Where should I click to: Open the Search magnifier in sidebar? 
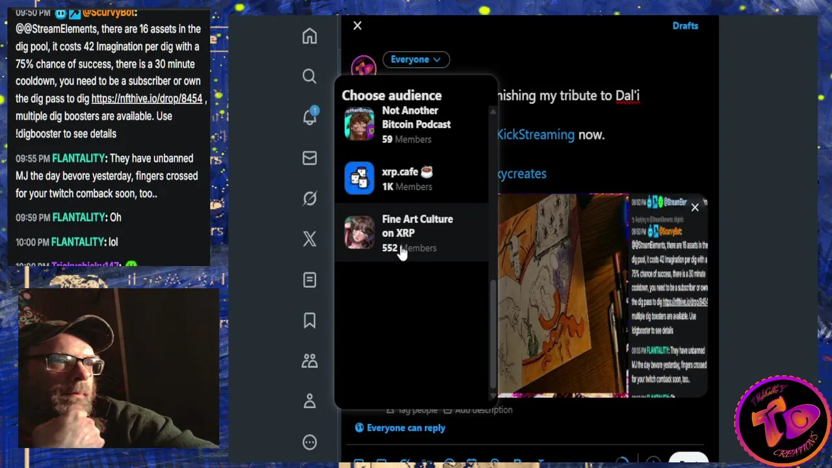309,76
